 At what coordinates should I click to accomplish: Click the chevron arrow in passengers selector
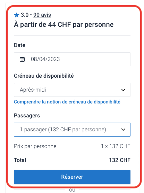(x=123, y=130)
